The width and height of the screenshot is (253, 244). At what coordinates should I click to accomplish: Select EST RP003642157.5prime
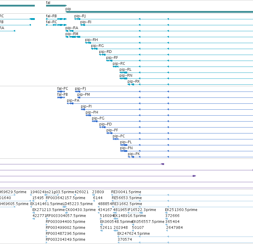(x=65, y=198)
